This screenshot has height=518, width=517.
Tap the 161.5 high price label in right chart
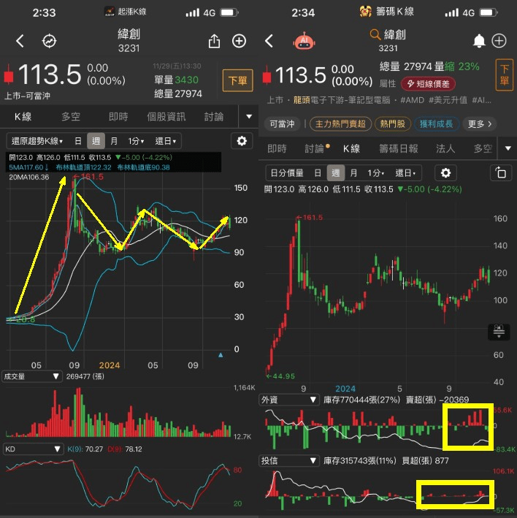pyautogui.click(x=310, y=218)
